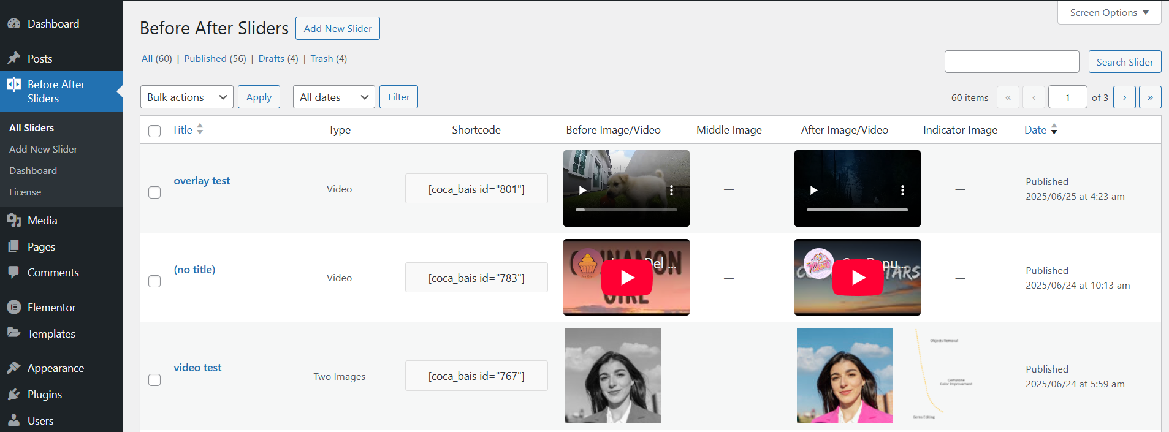Viewport: 1169px width, 432px height.
Task: Click the Posts pushpin icon
Action: 14,59
